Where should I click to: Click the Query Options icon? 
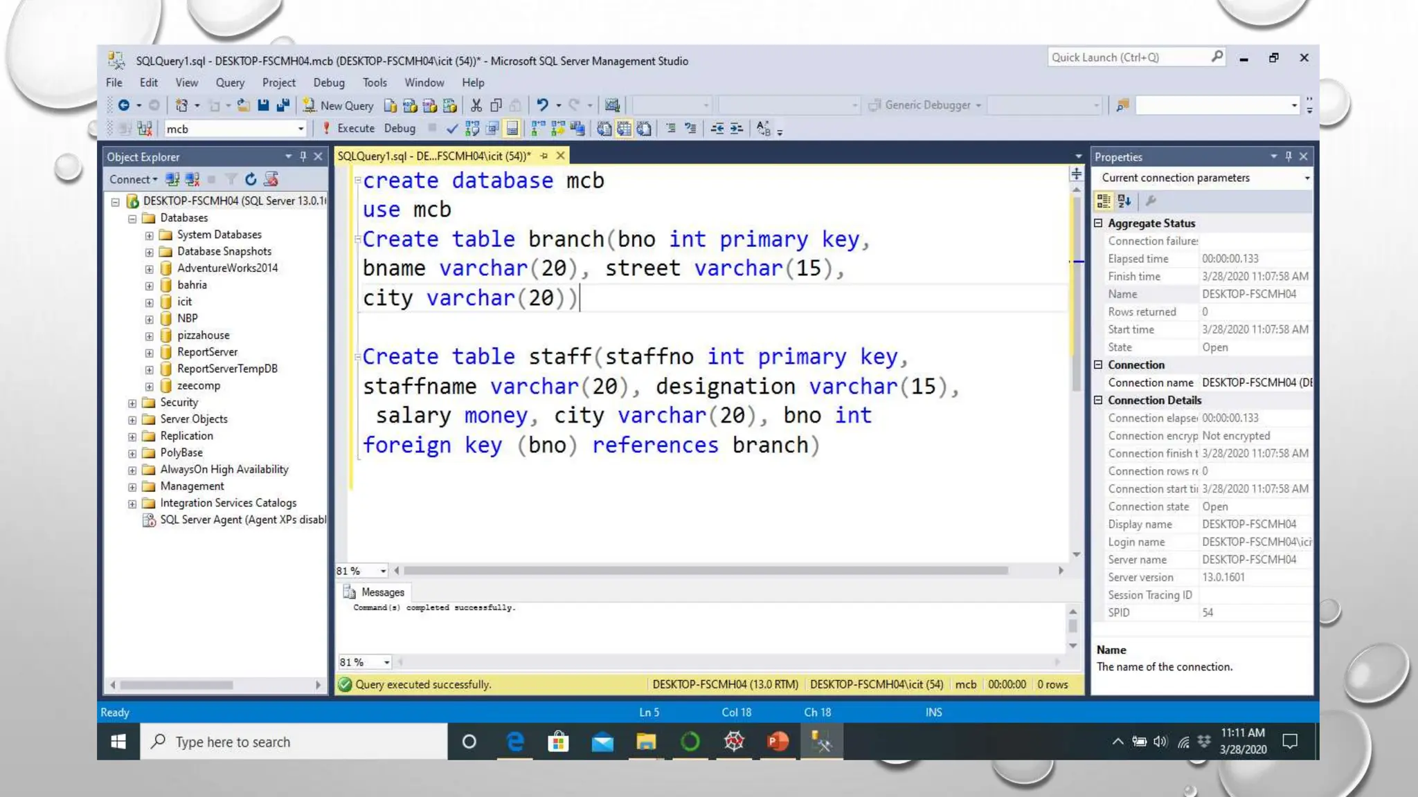click(x=492, y=129)
